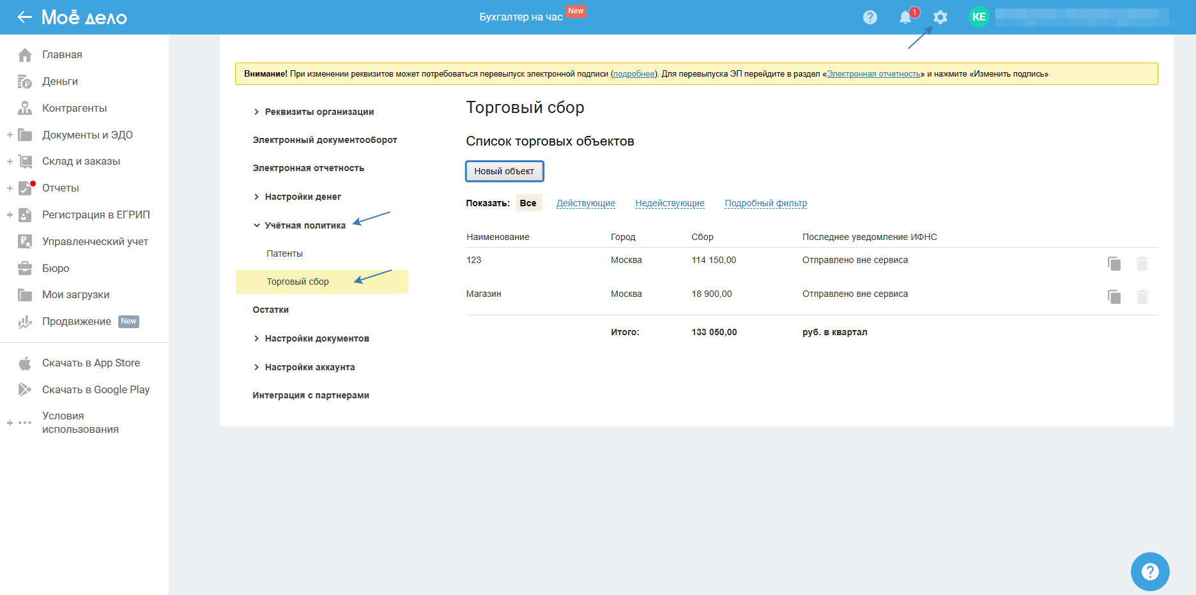Copy the trade object named 123

tap(1114, 264)
